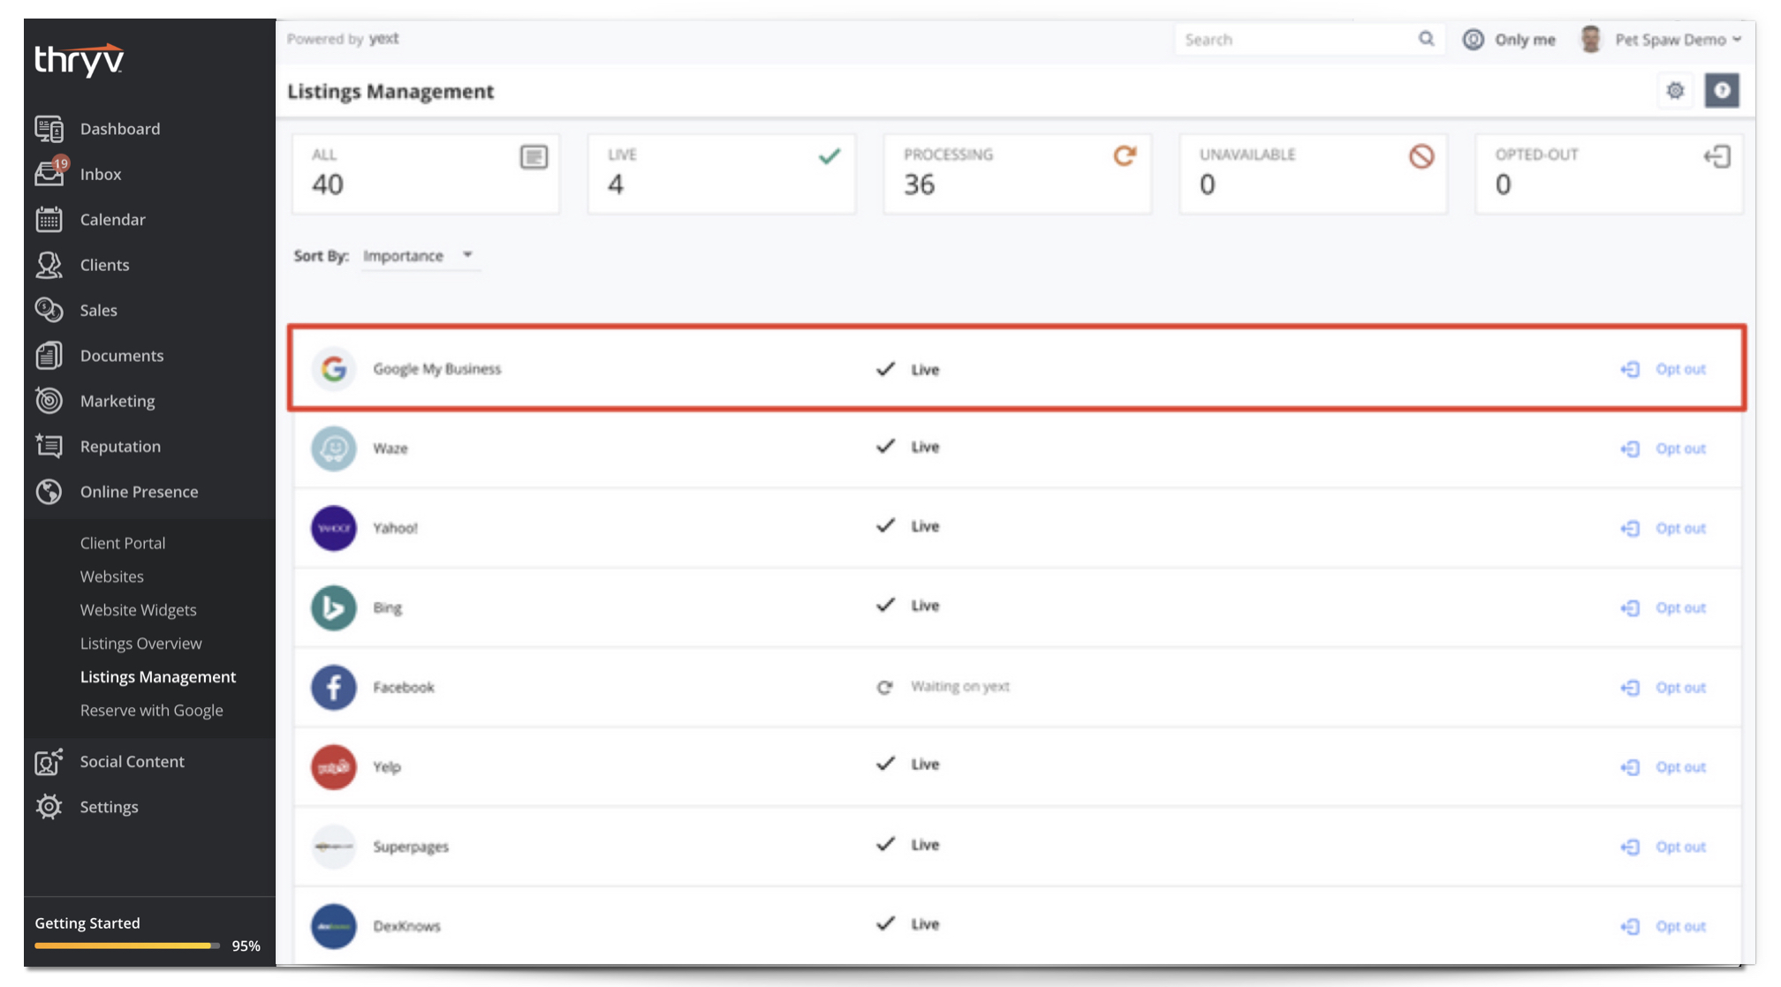1781x987 pixels.
Task: Open Websites submenu item
Action: [112, 576]
